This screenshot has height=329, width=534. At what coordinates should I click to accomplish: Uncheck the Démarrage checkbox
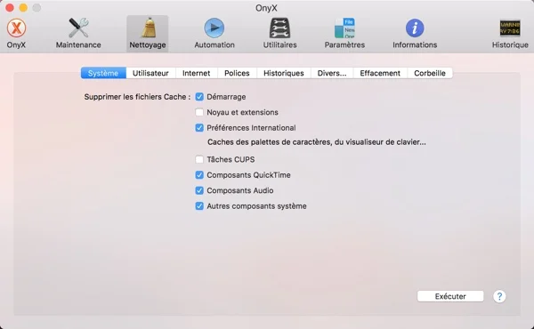point(199,97)
